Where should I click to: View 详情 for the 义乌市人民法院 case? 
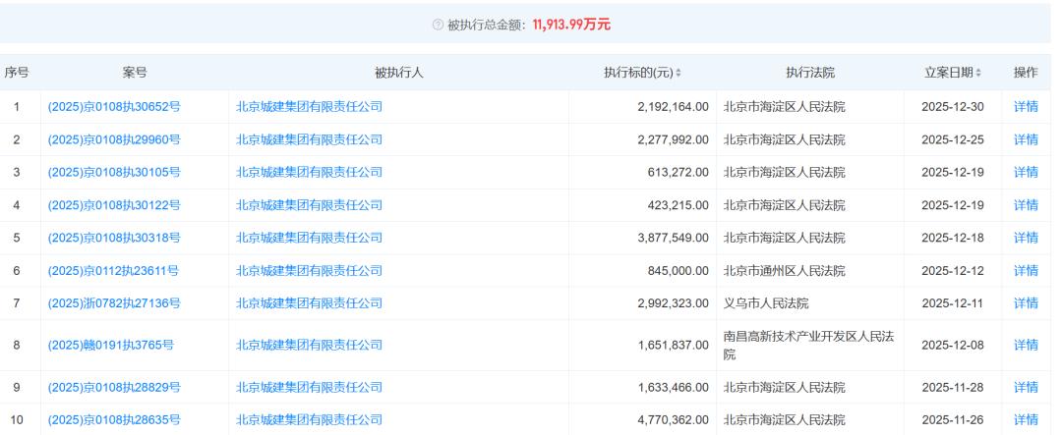tap(1026, 303)
